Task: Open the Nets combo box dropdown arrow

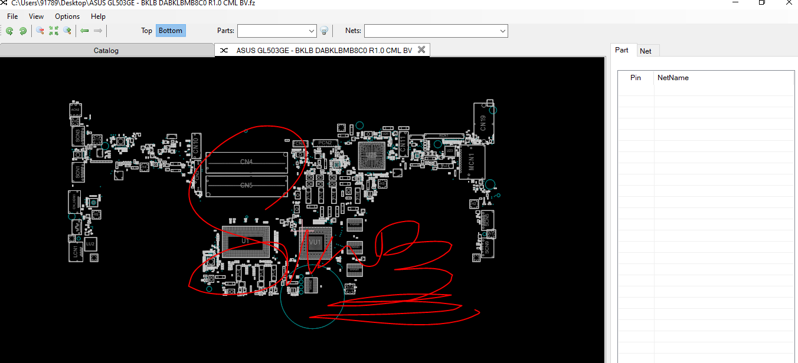Action: tap(503, 31)
